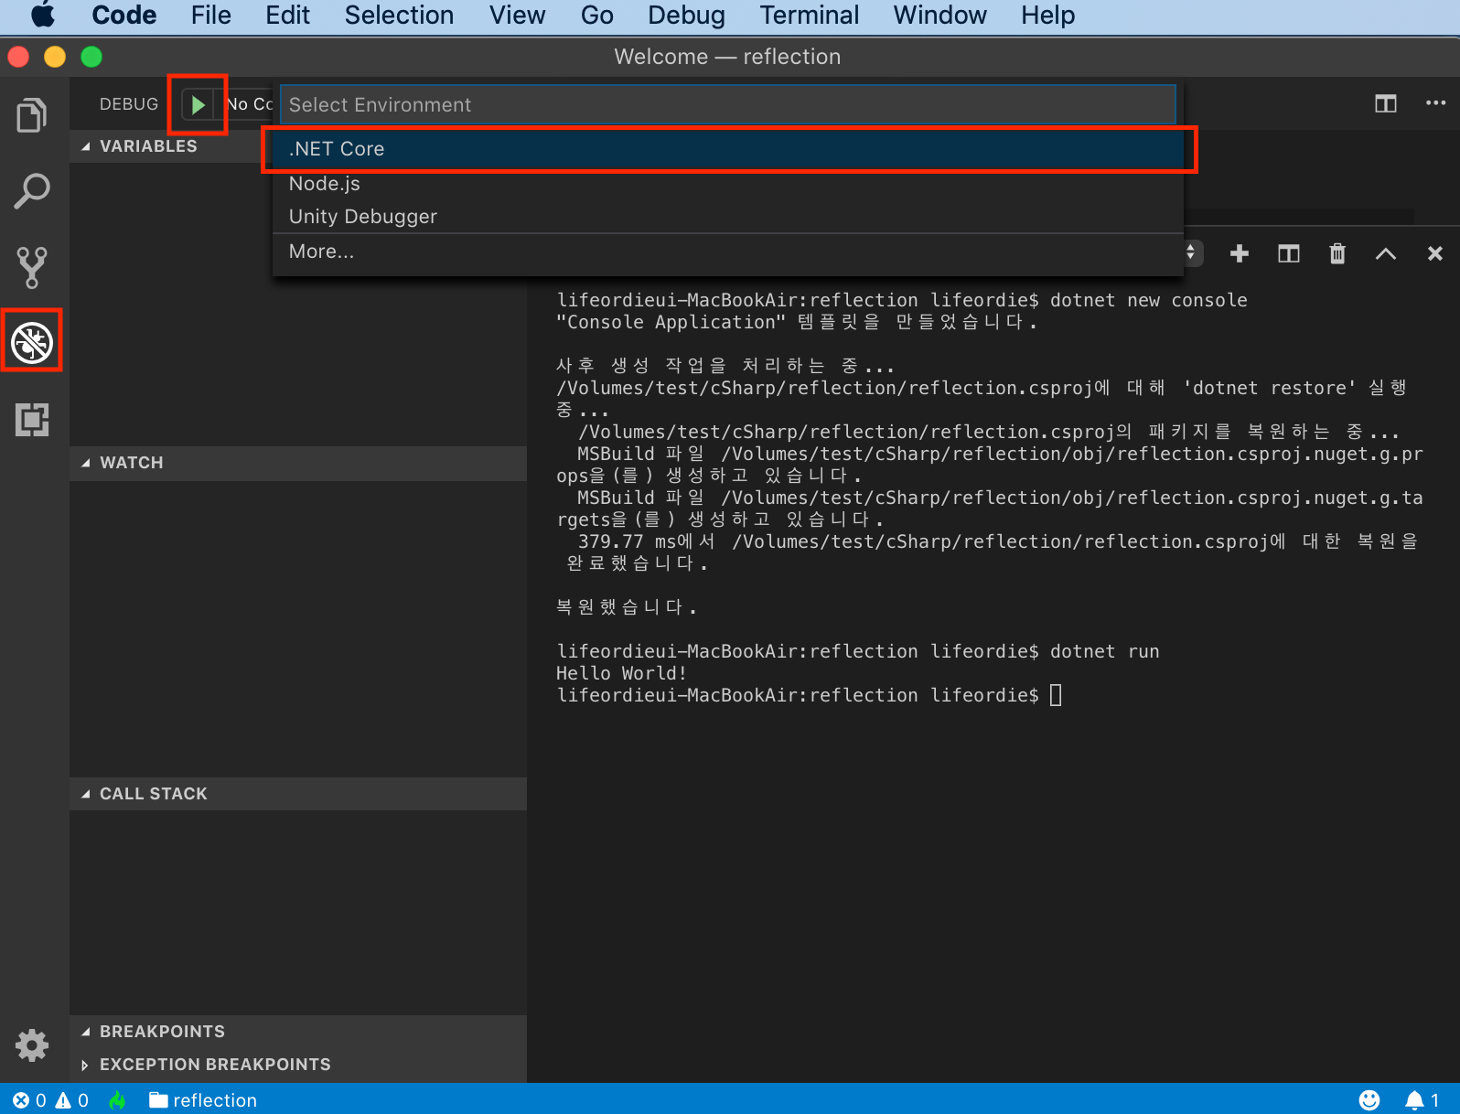This screenshot has width=1460, height=1114.
Task: Choose Node.js environment
Action: [728, 184]
